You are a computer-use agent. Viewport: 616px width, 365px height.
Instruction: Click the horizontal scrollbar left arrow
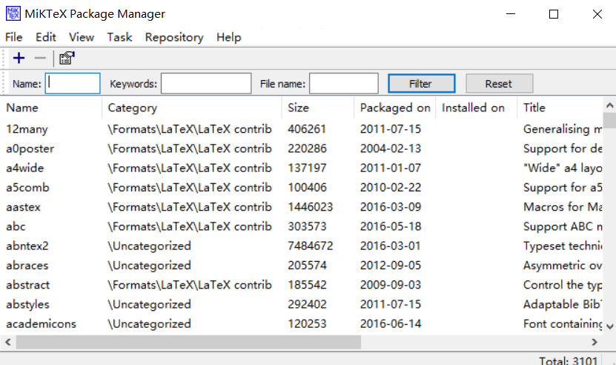pos(8,342)
